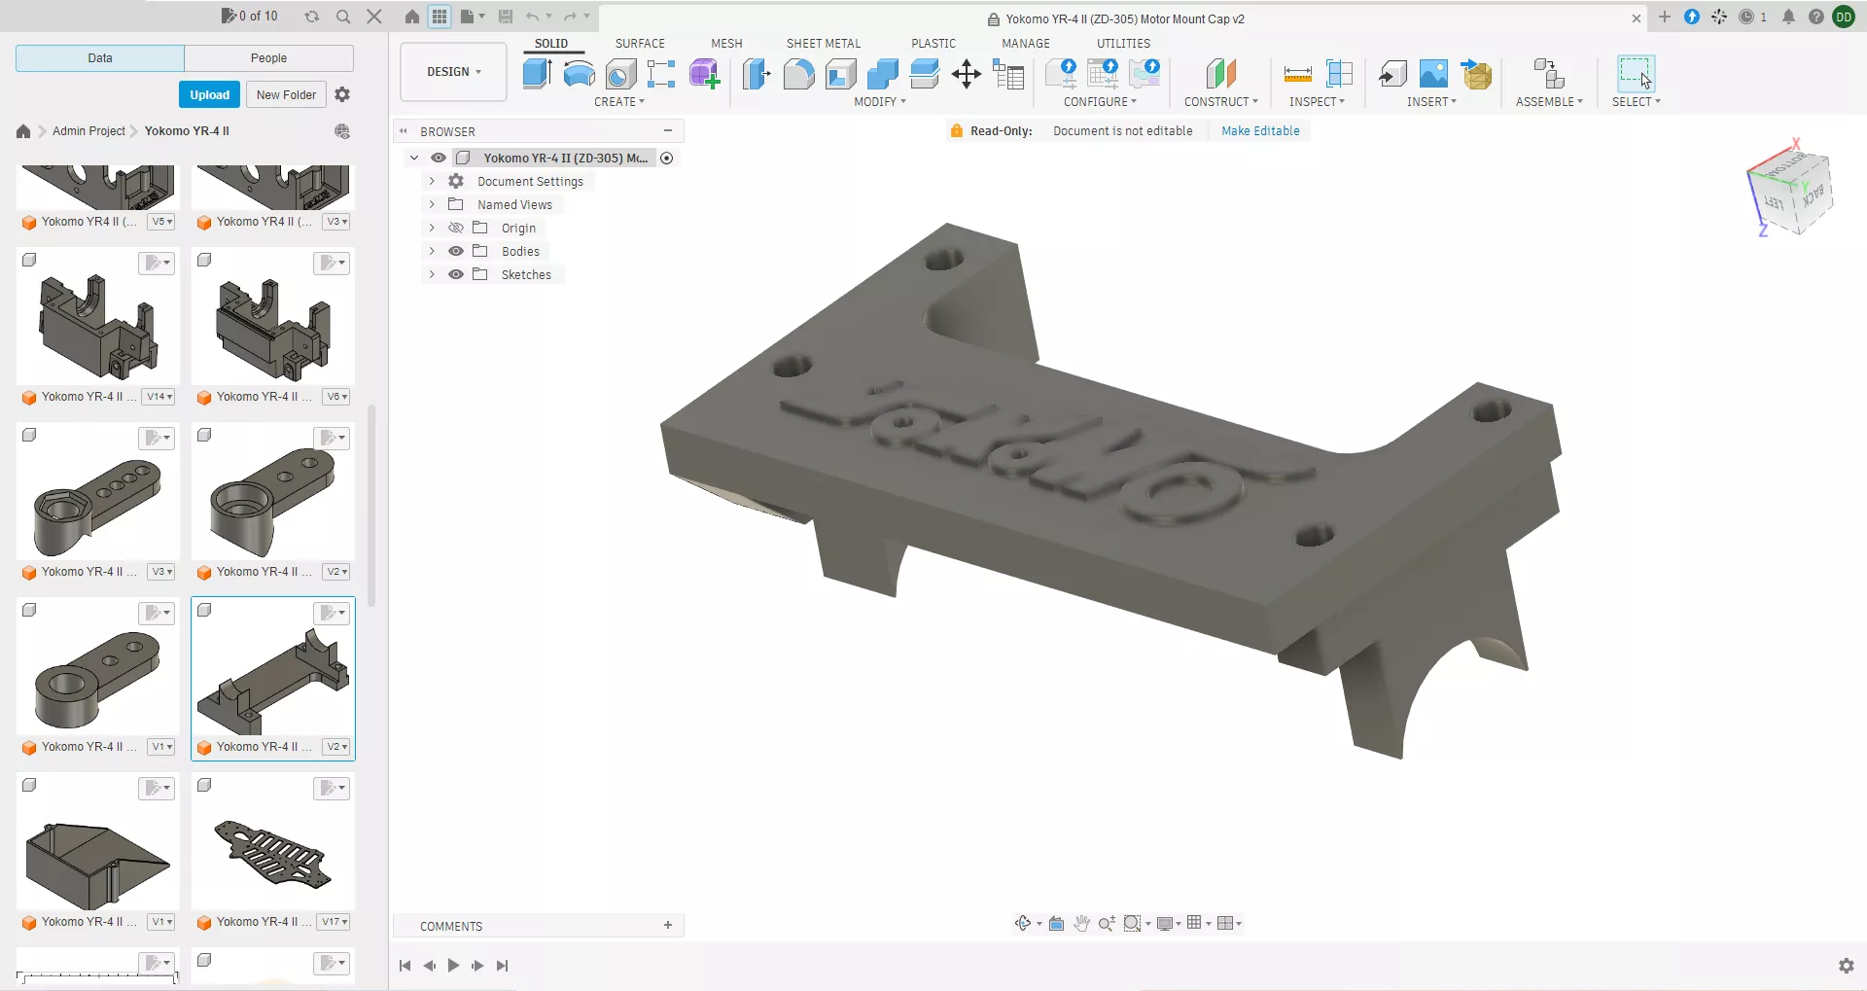Open the V17 version dropdown
The image size is (1867, 991).
tap(335, 922)
